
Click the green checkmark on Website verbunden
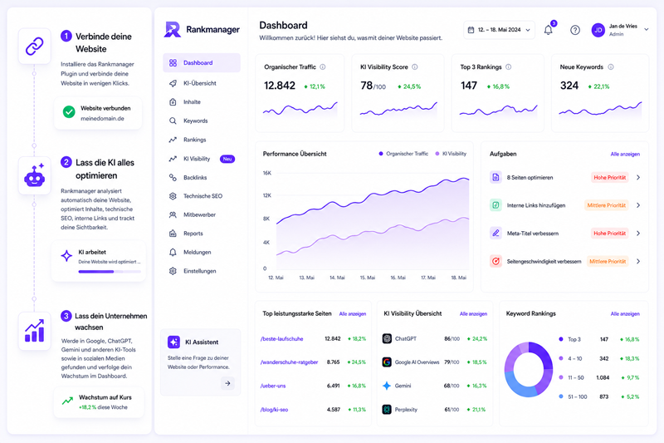point(69,112)
